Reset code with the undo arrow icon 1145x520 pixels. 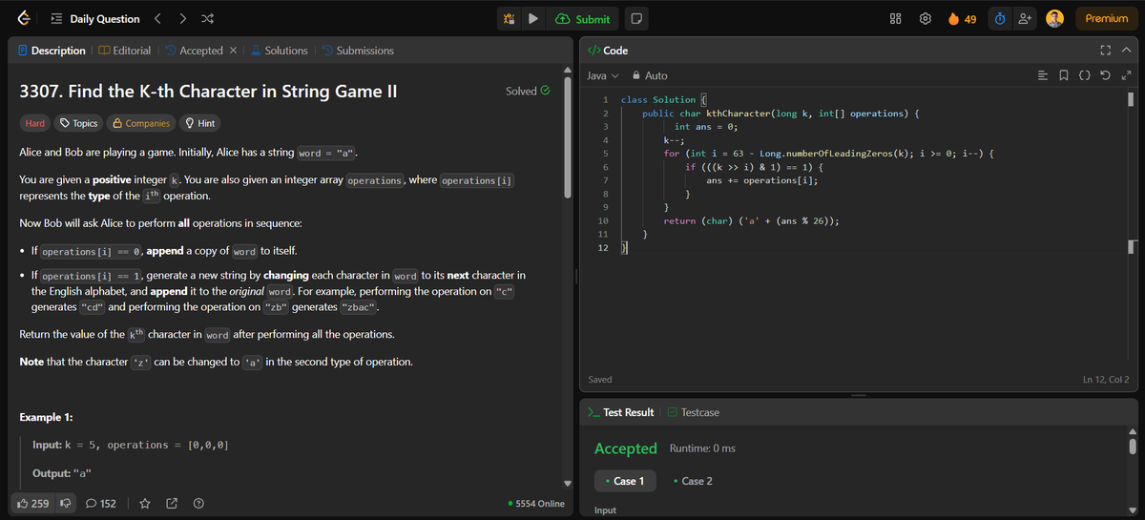[1107, 75]
